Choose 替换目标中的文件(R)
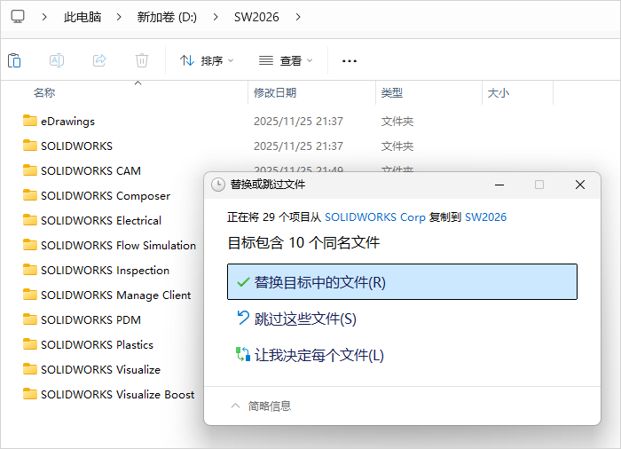The height and width of the screenshot is (449, 621). [402, 282]
